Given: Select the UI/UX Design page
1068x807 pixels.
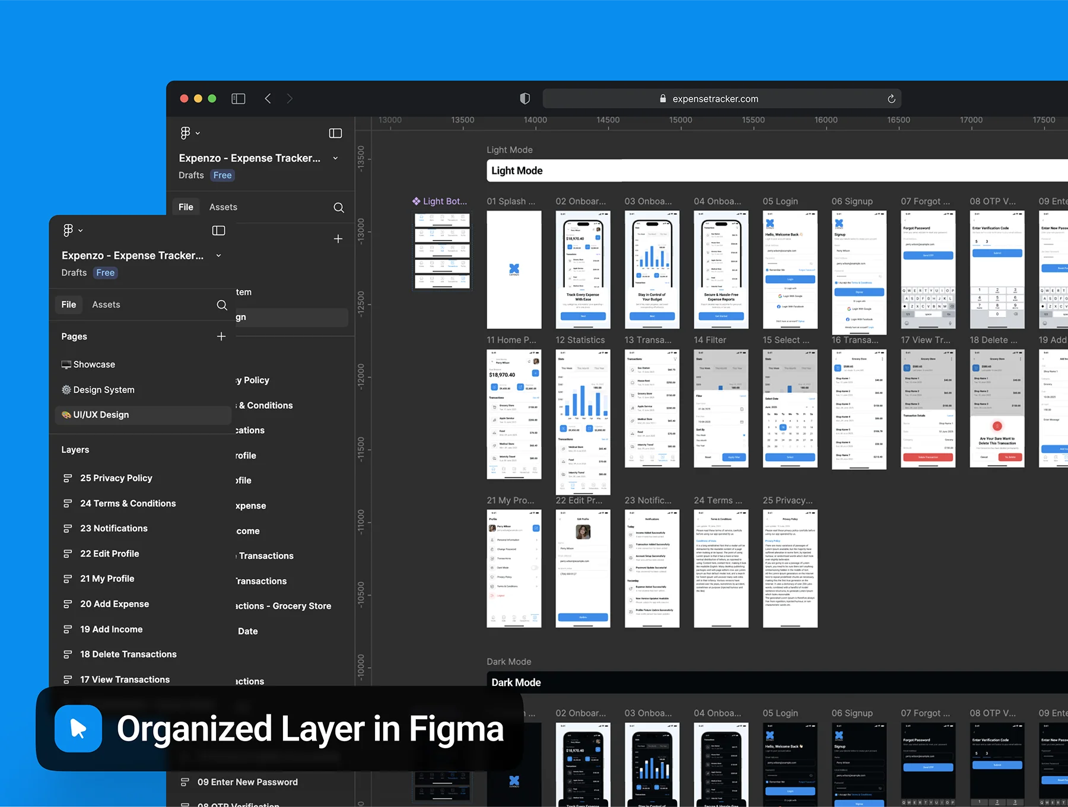Looking at the screenshot, I should coord(142,415).
